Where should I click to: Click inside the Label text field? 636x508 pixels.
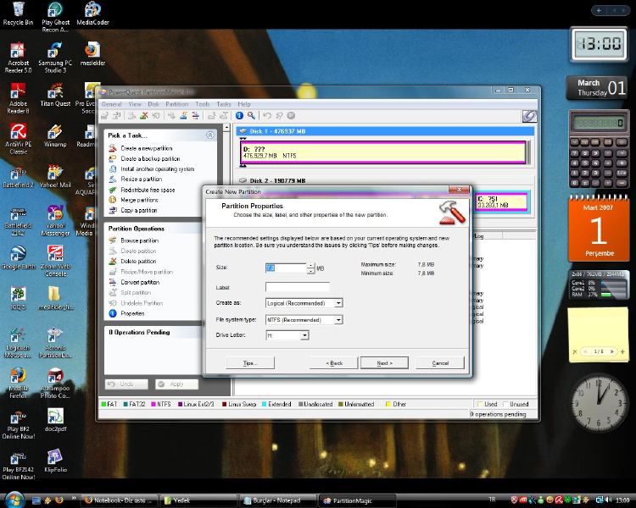pos(297,287)
